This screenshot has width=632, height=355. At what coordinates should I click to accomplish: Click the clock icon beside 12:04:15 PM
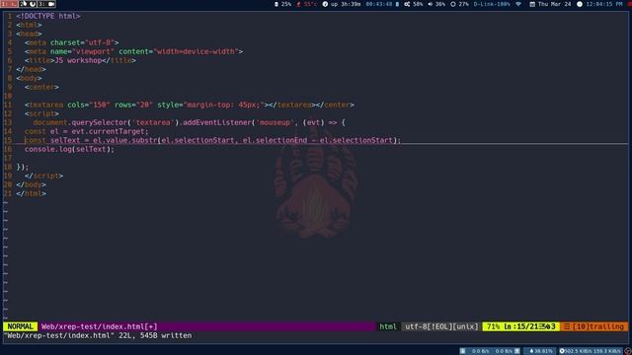point(580,4)
